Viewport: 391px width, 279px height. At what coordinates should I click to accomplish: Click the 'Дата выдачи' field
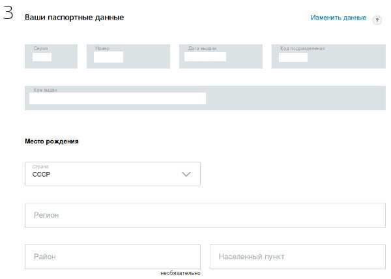coord(221,56)
